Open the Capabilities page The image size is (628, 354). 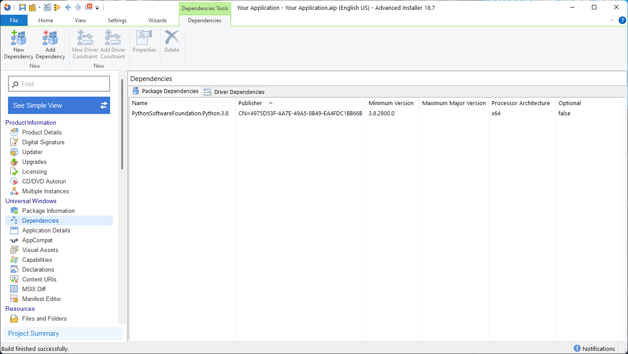point(37,260)
